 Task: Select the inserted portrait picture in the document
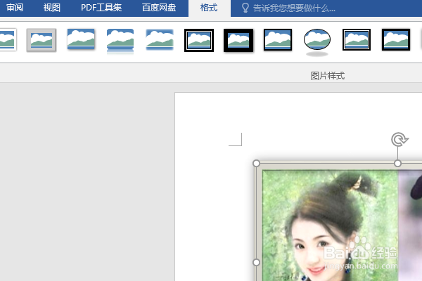pos(339,222)
